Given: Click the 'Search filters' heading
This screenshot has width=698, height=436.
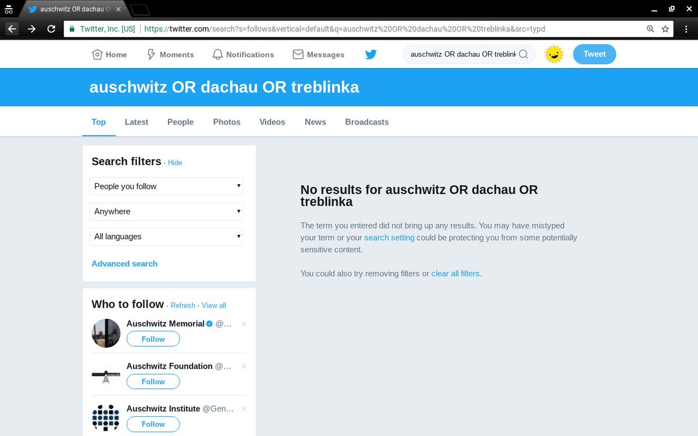Looking at the screenshot, I should click(126, 162).
